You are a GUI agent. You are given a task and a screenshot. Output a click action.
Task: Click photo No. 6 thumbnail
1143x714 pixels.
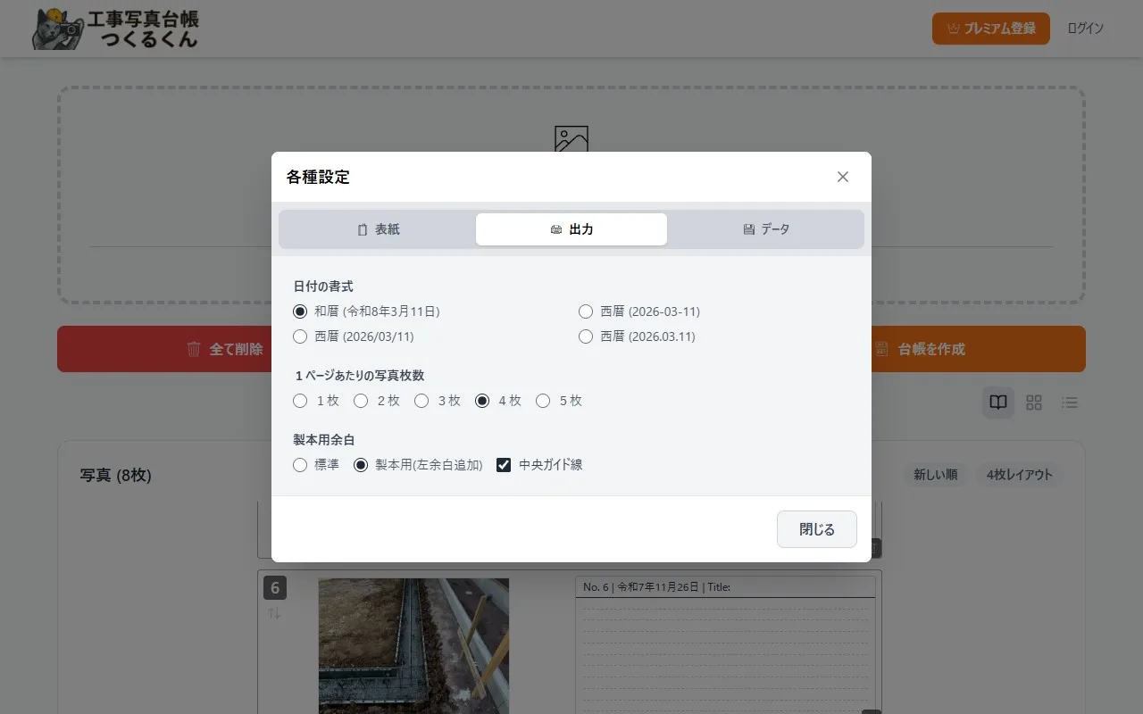click(413, 646)
